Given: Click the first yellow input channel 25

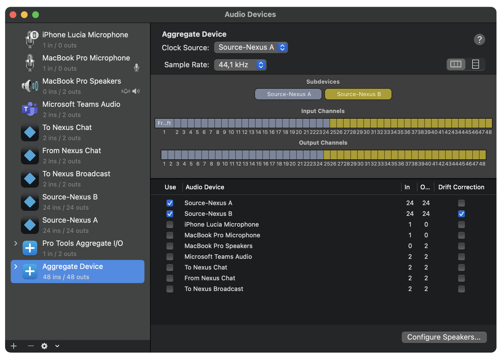Looking at the screenshot, I should click(333, 123).
